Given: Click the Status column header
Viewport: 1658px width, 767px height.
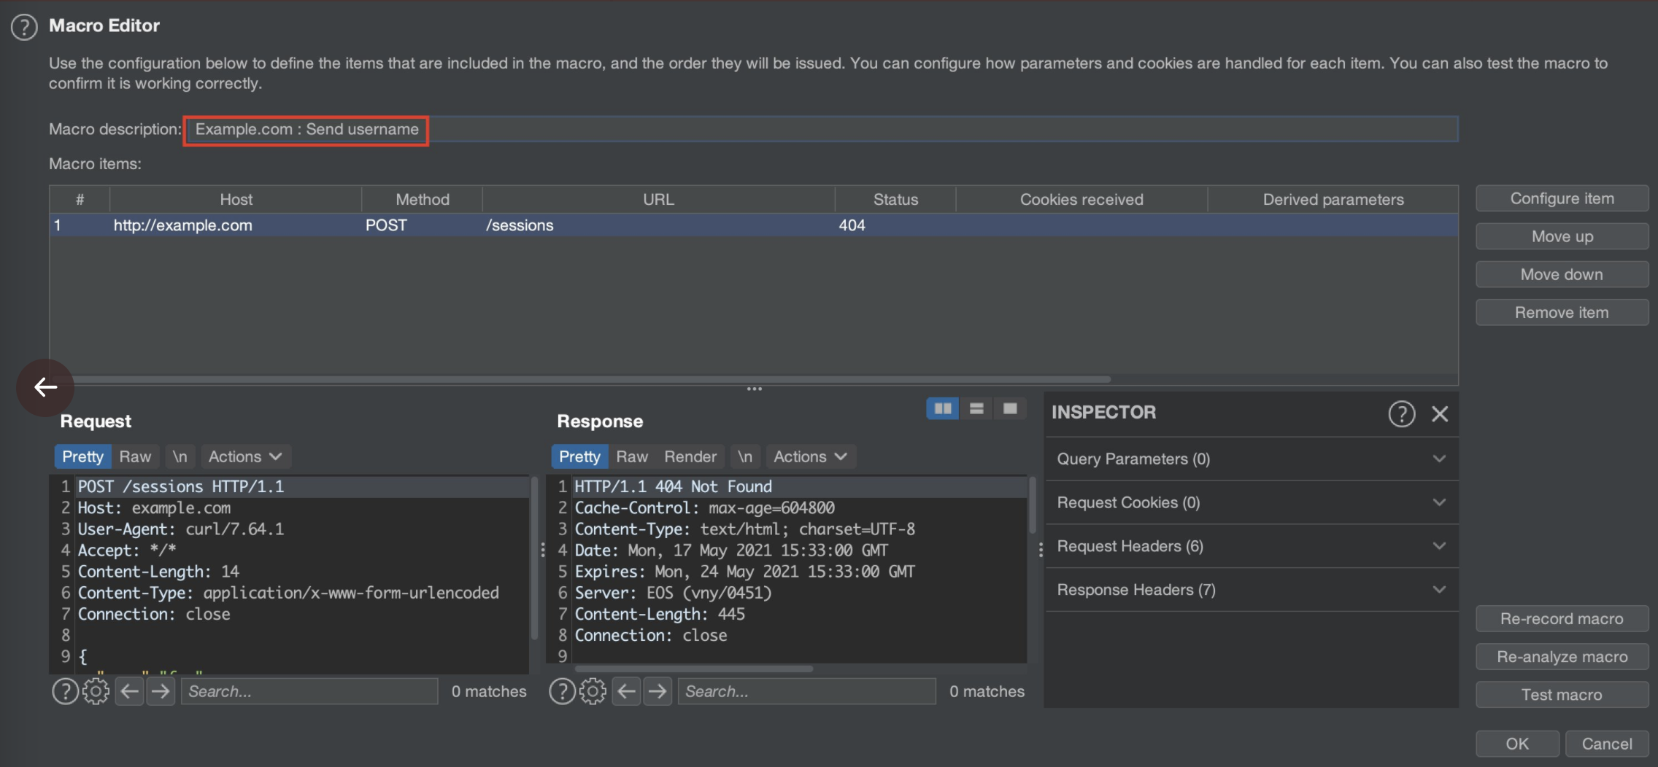Looking at the screenshot, I should (x=895, y=199).
